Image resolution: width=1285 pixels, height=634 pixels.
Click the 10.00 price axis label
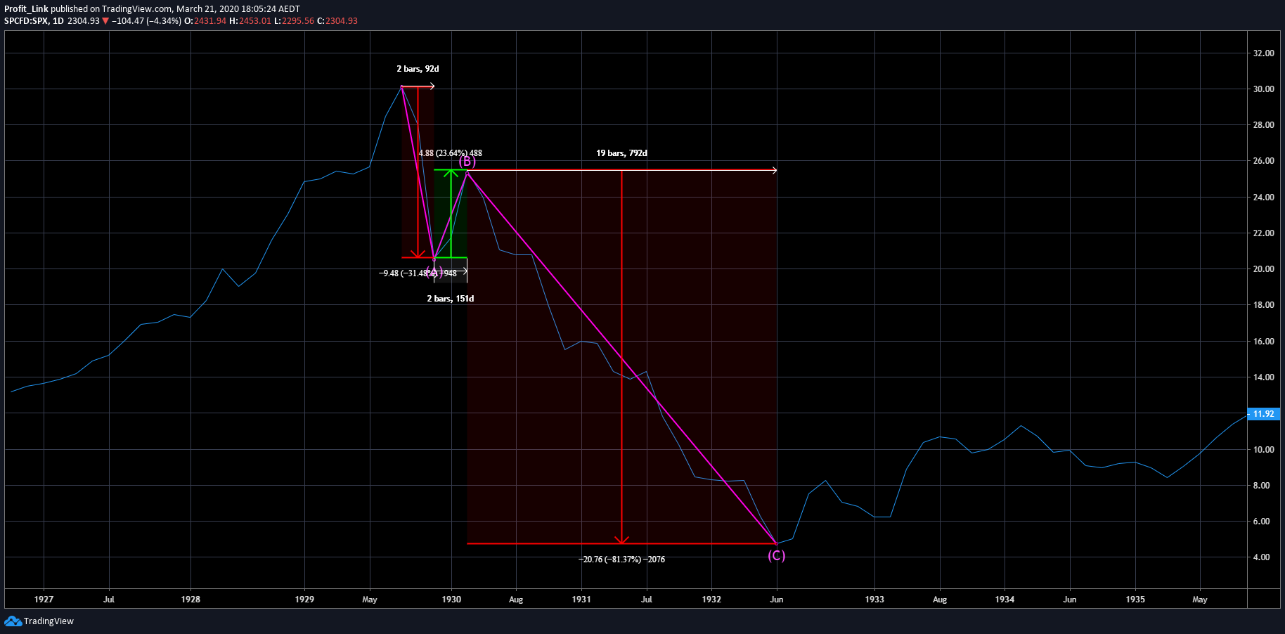click(1263, 450)
